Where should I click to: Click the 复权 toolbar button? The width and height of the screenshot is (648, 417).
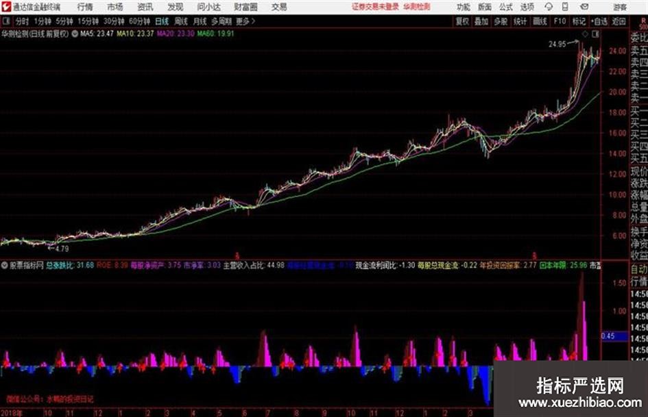pos(462,21)
